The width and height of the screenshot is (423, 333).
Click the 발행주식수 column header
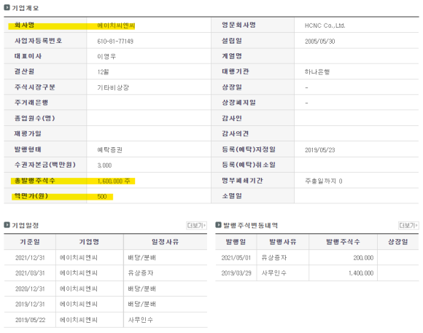(x=343, y=242)
